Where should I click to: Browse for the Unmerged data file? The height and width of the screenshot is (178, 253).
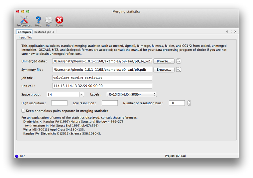pos(164,61)
